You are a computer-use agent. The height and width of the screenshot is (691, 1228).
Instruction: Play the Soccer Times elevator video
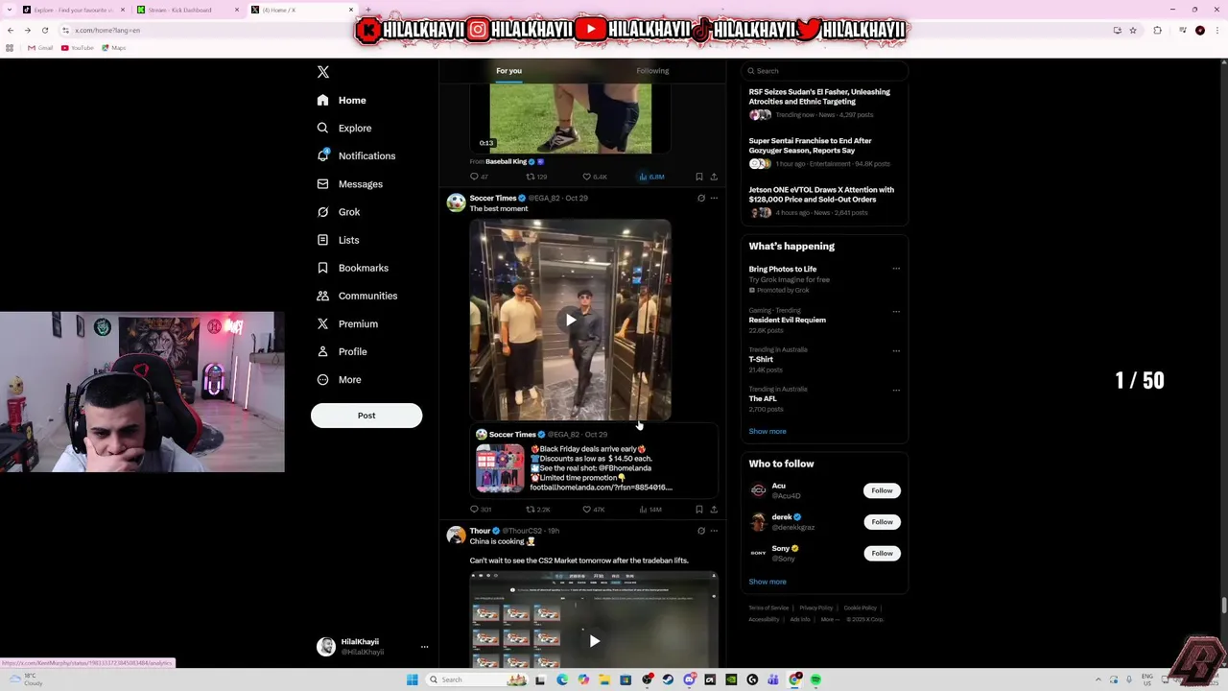point(571,321)
